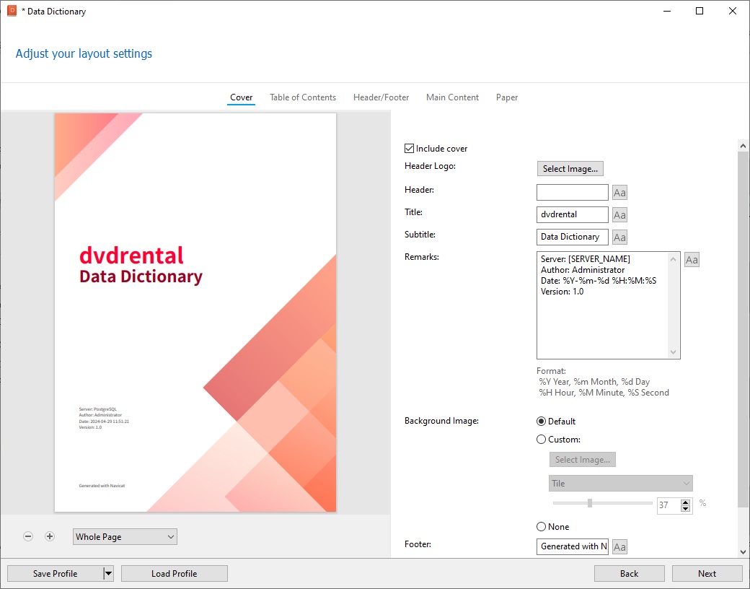750x589 pixels.
Task: Expand the Save Profile dropdown arrow
Action: (109, 574)
